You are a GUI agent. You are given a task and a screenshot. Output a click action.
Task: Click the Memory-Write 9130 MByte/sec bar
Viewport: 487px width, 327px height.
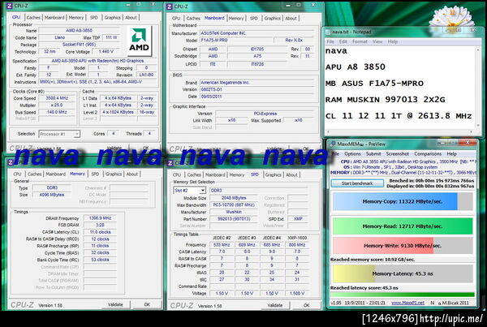403,246
